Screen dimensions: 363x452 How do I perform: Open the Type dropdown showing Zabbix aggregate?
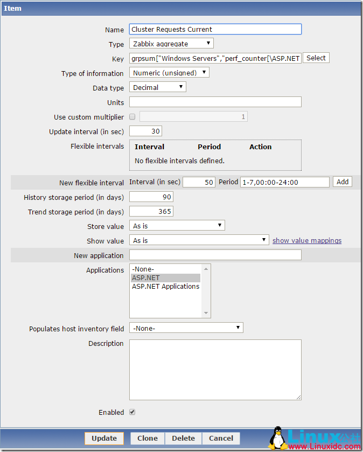click(171, 44)
